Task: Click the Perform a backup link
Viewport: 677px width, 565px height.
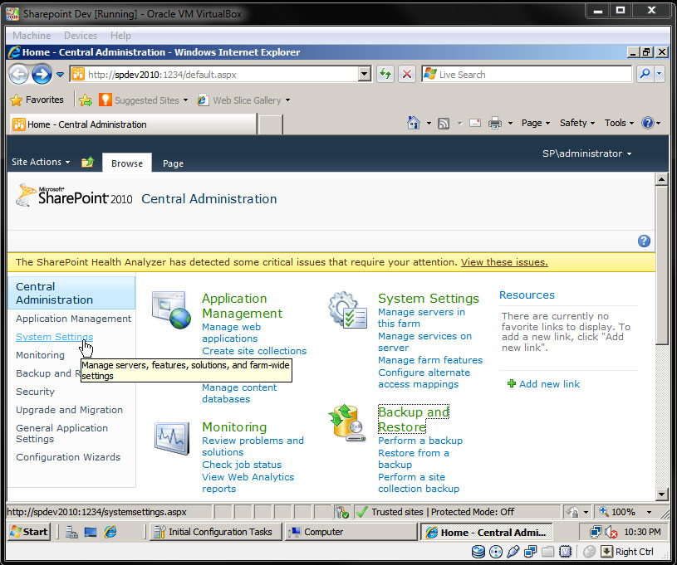Action: click(x=420, y=441)
